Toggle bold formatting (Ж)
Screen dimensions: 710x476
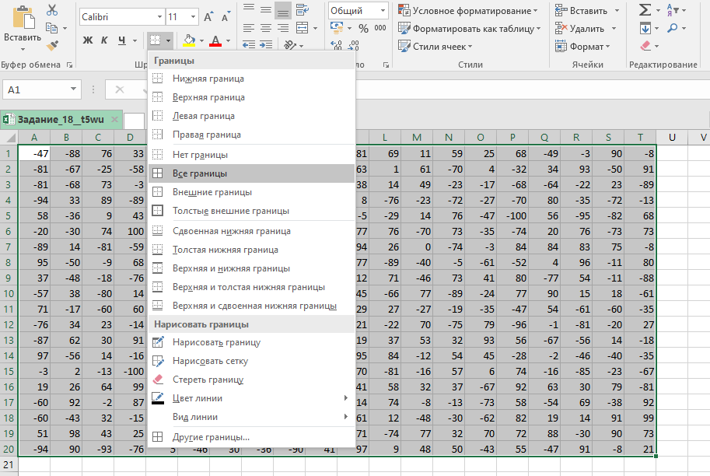87,40
